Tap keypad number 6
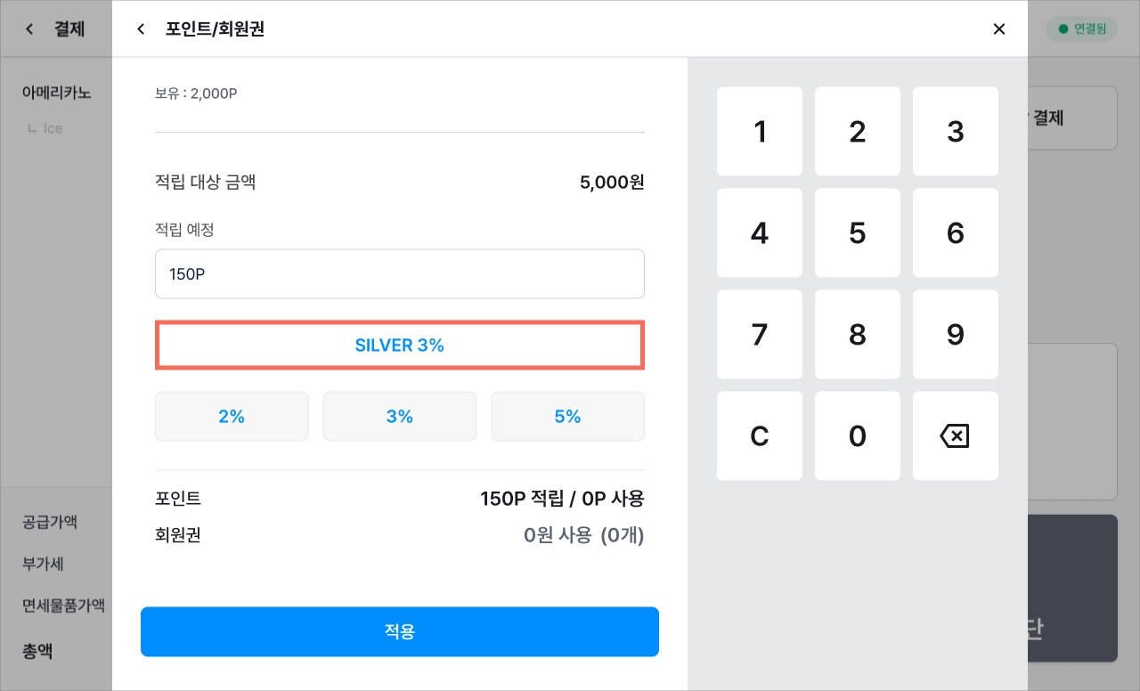The width and height of the screenshot is (1140, 691). click(x=956, y=233)
